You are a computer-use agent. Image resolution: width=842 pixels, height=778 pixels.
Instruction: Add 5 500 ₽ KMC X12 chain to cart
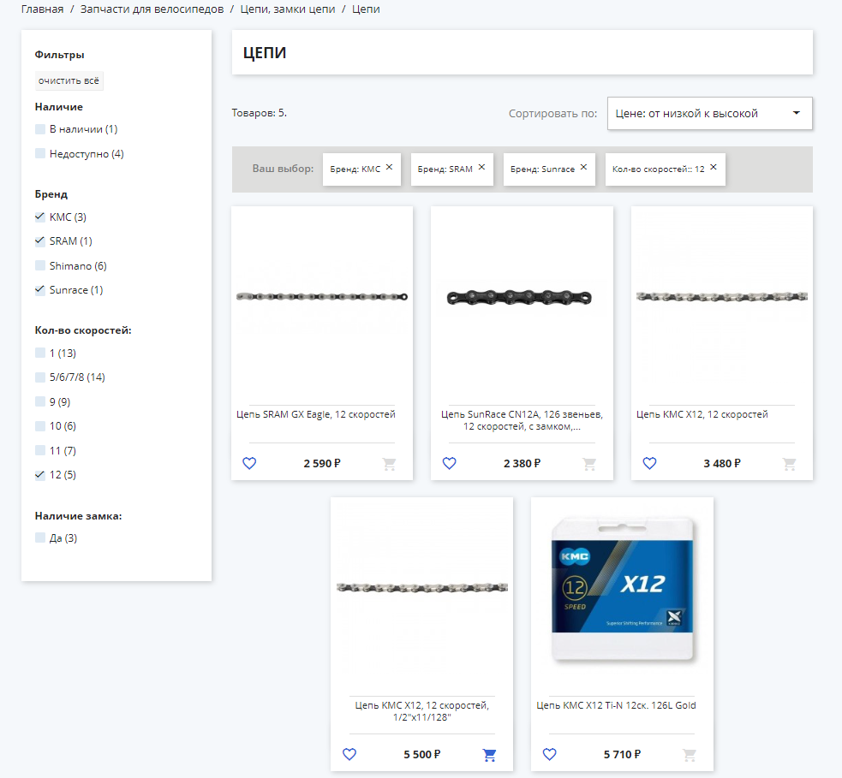[x=489, y=755]
